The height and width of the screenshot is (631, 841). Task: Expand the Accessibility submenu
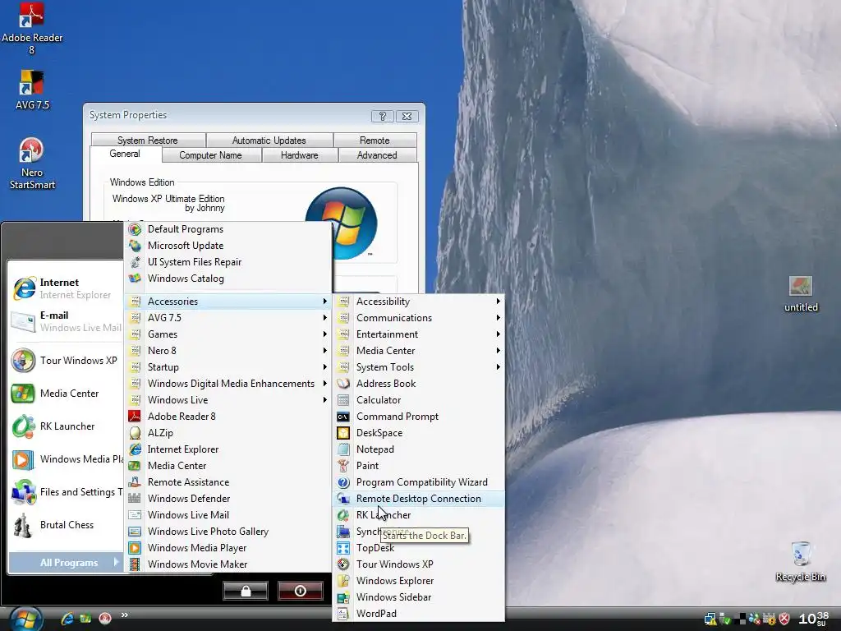pyautogui.click(x=419, y=302)
